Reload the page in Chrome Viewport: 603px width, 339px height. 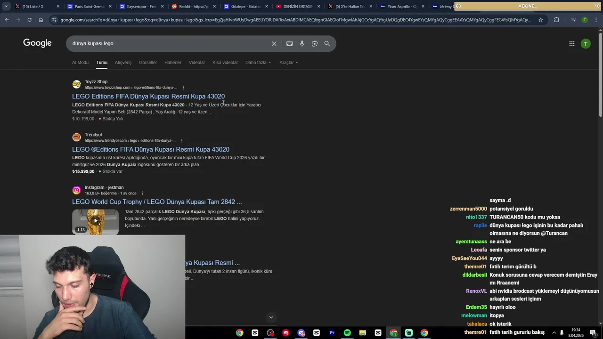(29, 20)
